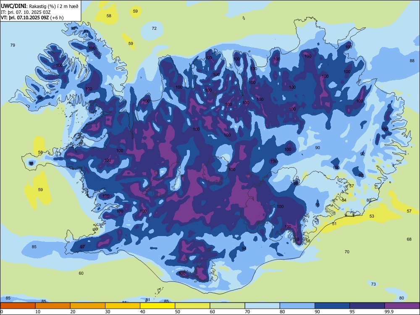This screenshot has width=420, height=315.
Task: Choose the pale yellow 50–60 legend swatch
Action: [192, 306]
